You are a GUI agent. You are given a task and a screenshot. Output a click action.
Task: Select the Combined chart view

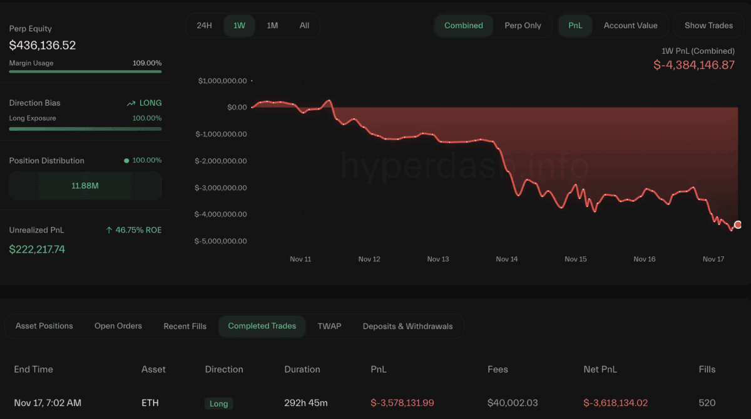point(463,26)
